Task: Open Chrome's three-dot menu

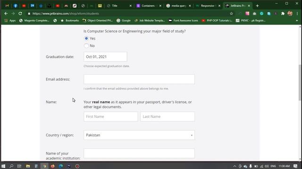Action: pos(297,14)
